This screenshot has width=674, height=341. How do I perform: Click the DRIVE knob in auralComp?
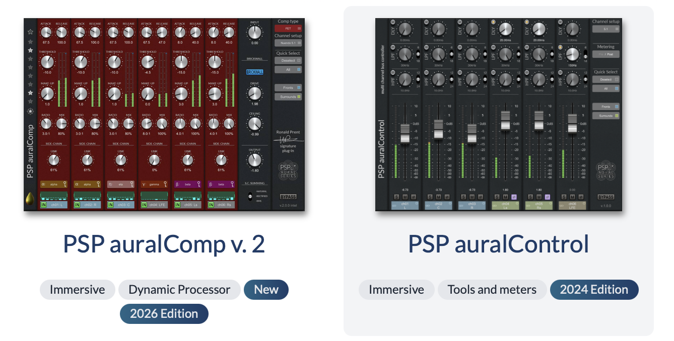254,94
